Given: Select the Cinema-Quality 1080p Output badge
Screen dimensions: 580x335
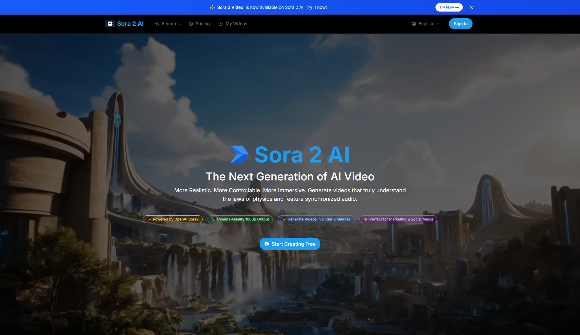Looking at the screenshot, I should pos(240,219).
